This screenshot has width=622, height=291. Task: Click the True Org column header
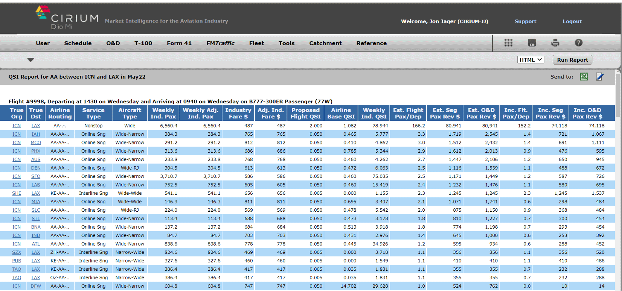(17, 113)
